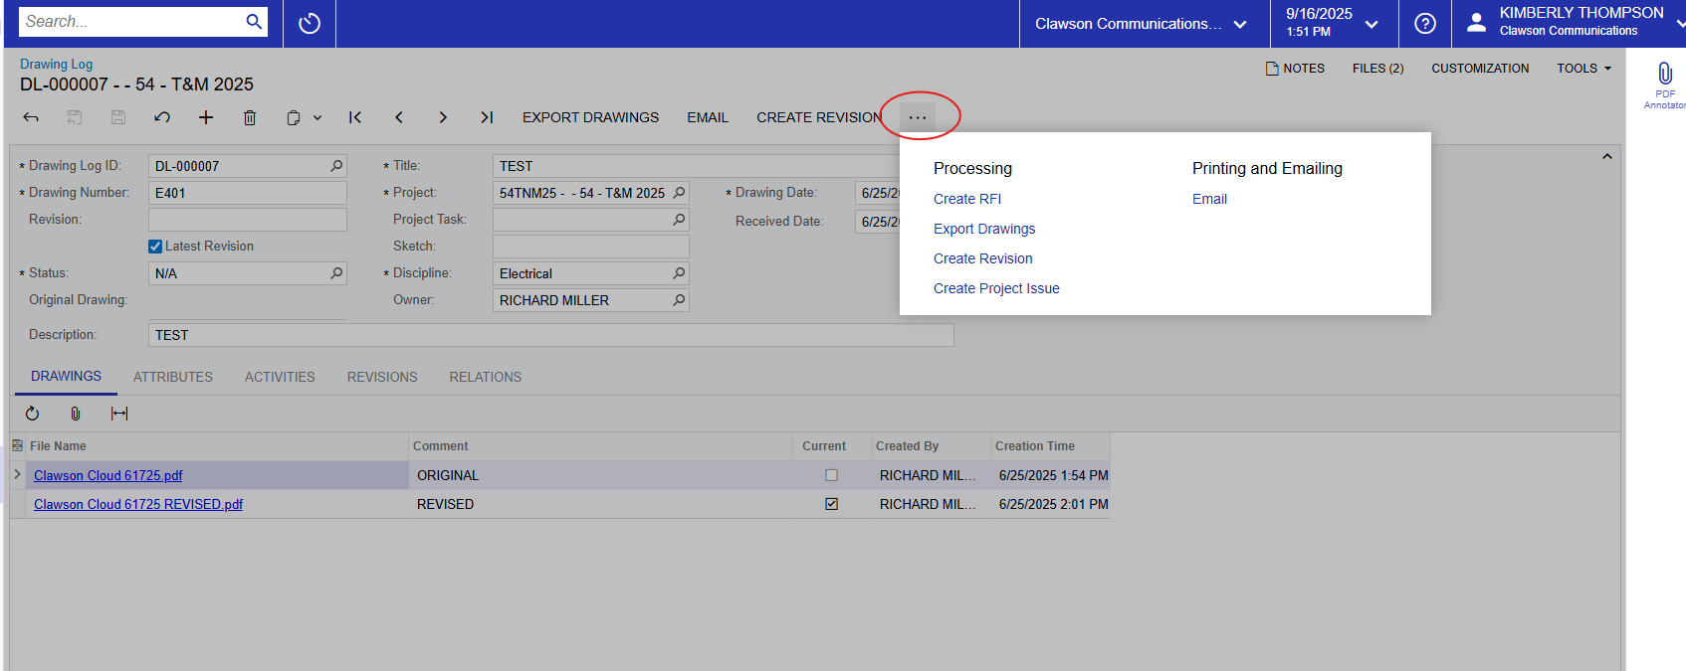Screen dimensions: 1686x671
Task: Click the undo icon in the toolbar
Action: tap(162, 117)
